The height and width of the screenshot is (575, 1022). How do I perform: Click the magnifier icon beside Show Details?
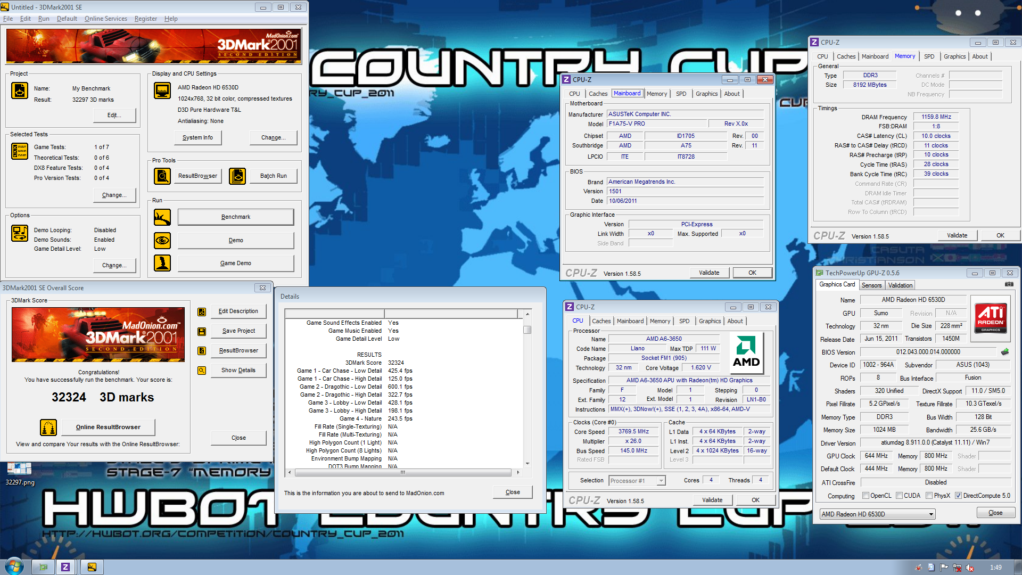tap(202, 371)
